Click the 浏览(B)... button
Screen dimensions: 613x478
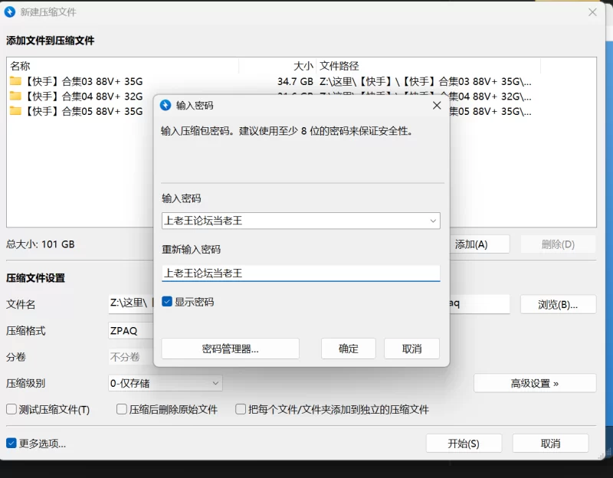pos(558,304)
